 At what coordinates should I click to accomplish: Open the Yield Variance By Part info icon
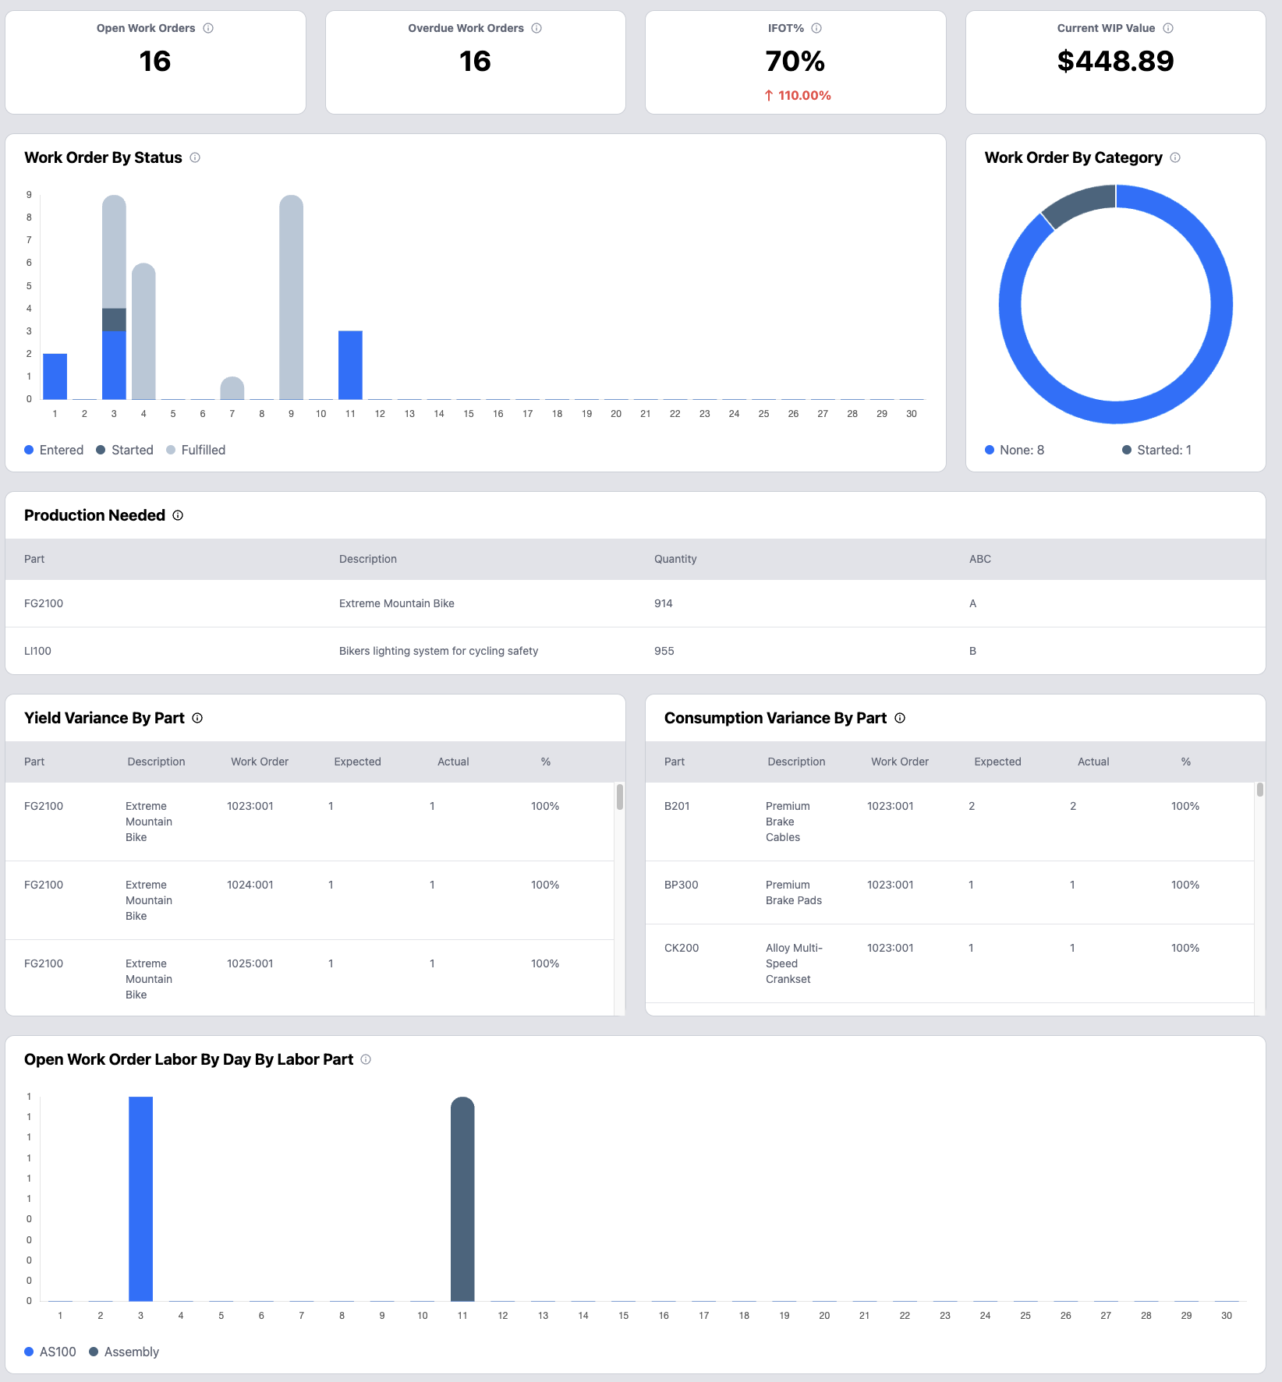tap(197, 718)
